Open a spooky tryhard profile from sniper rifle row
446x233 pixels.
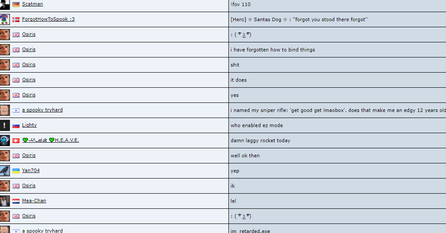click(x=42, y=110)
